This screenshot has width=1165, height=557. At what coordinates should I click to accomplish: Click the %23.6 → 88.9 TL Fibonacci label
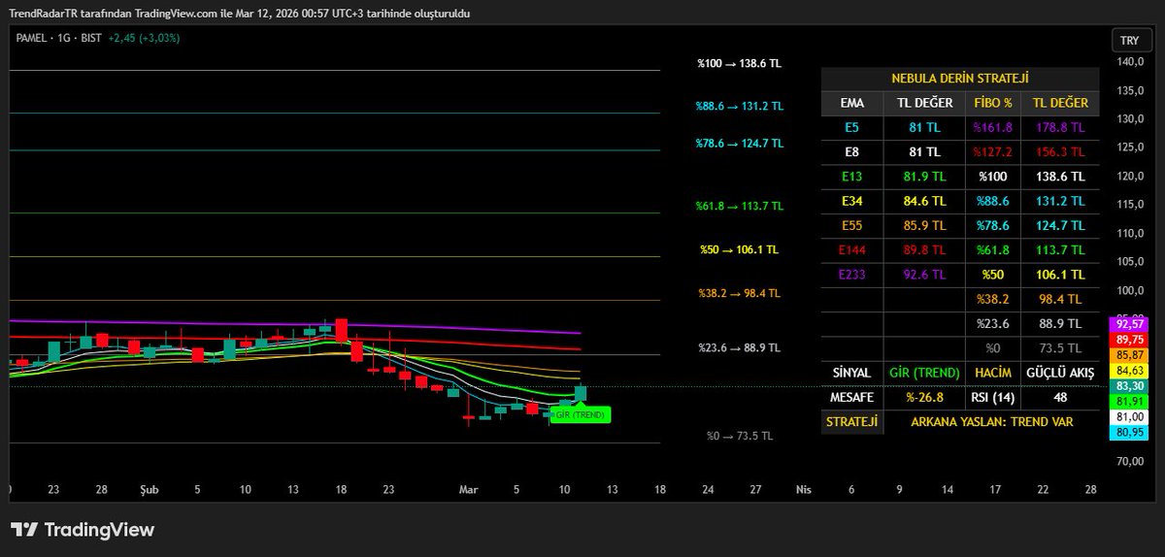(x=739, y=347)
